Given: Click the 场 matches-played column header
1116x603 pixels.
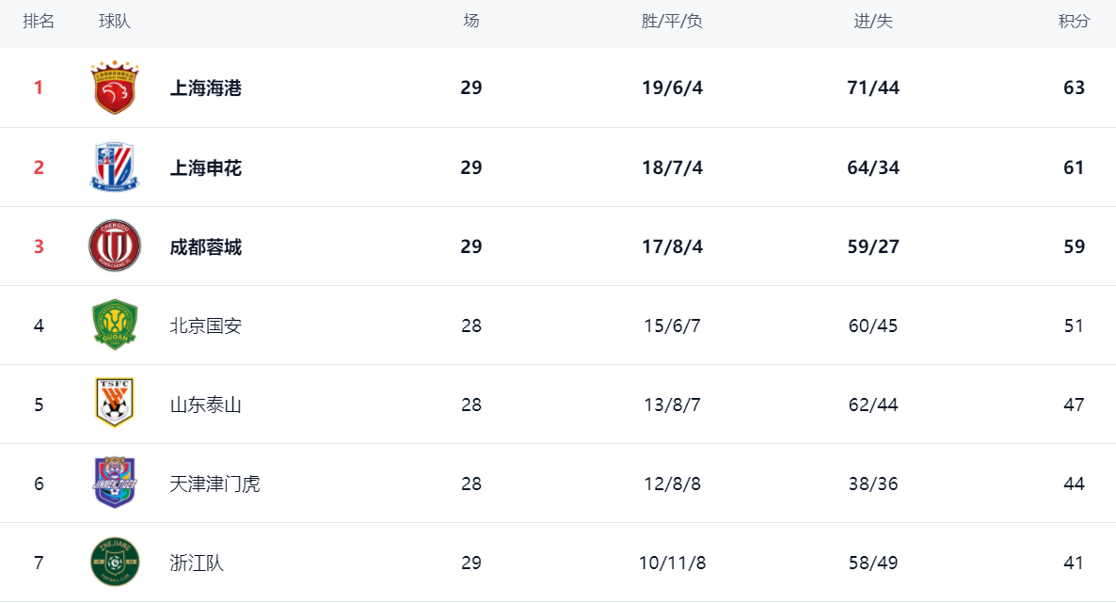Looking at the screenshot, I should click(x=471, y=22).
